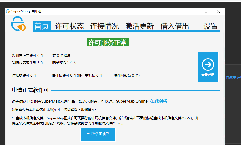This screenshot has width=241, height=145.
Task: Open the 连接情况 tab
Action: 104,26
